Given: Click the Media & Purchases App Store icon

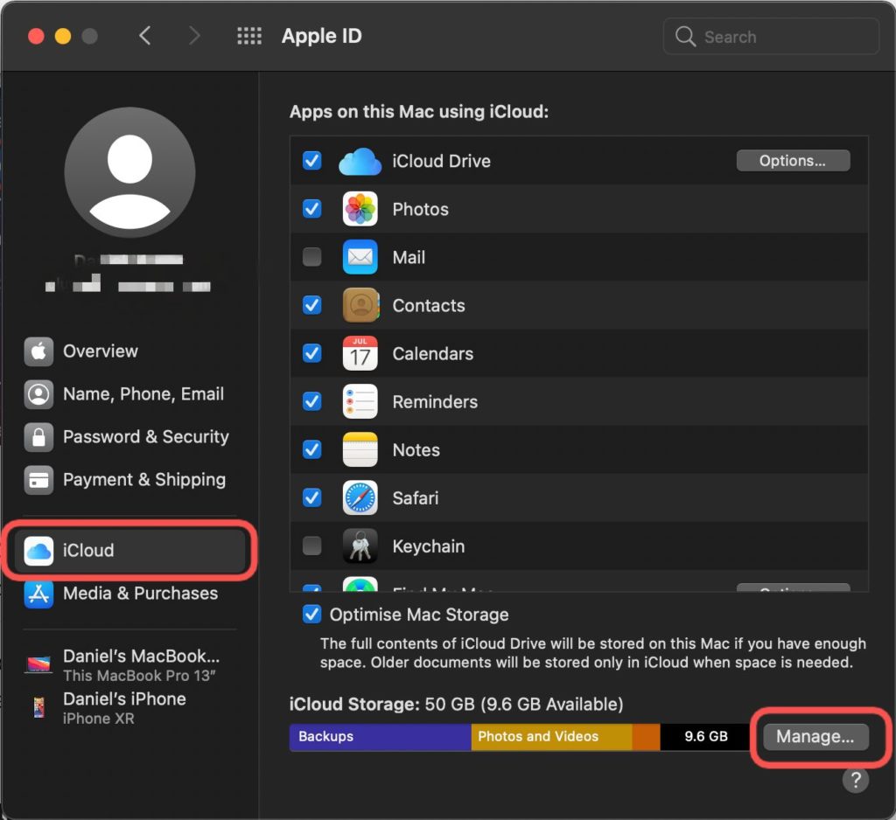Looking at the screenshot, I should pyautogui.click(x=38, y=594).
